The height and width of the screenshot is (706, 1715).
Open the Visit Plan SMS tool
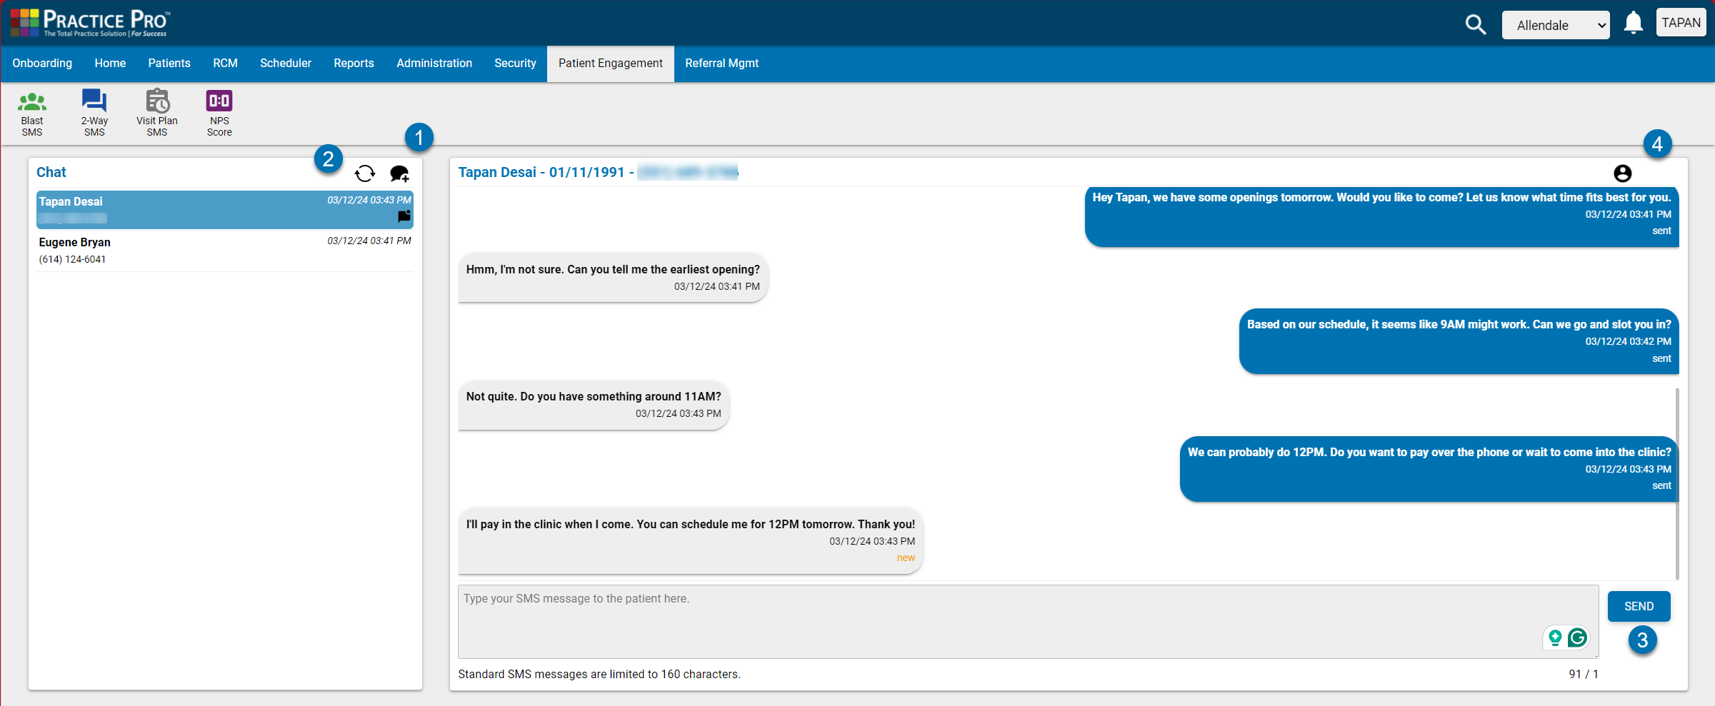pos(156,112)
